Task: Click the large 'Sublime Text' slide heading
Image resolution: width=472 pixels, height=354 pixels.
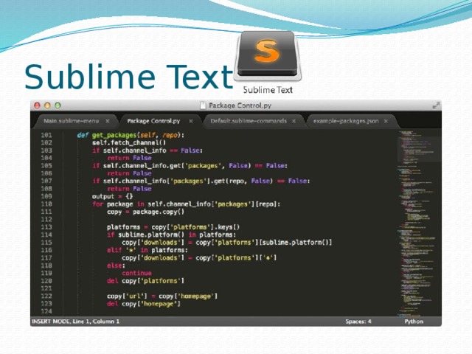Action: pyautogui.click(x=129, y=77)
